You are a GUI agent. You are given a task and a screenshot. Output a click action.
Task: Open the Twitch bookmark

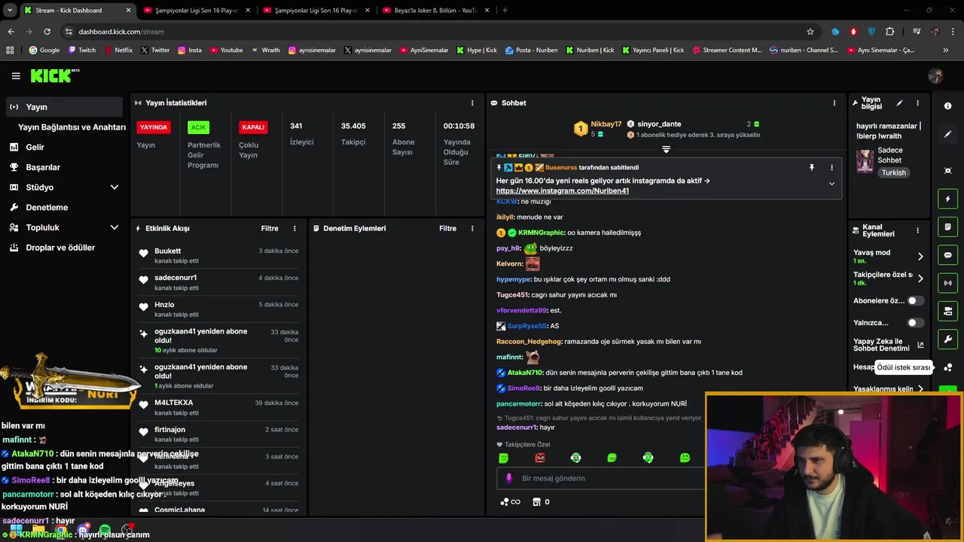pyautogui.click(x=82, y=50)
